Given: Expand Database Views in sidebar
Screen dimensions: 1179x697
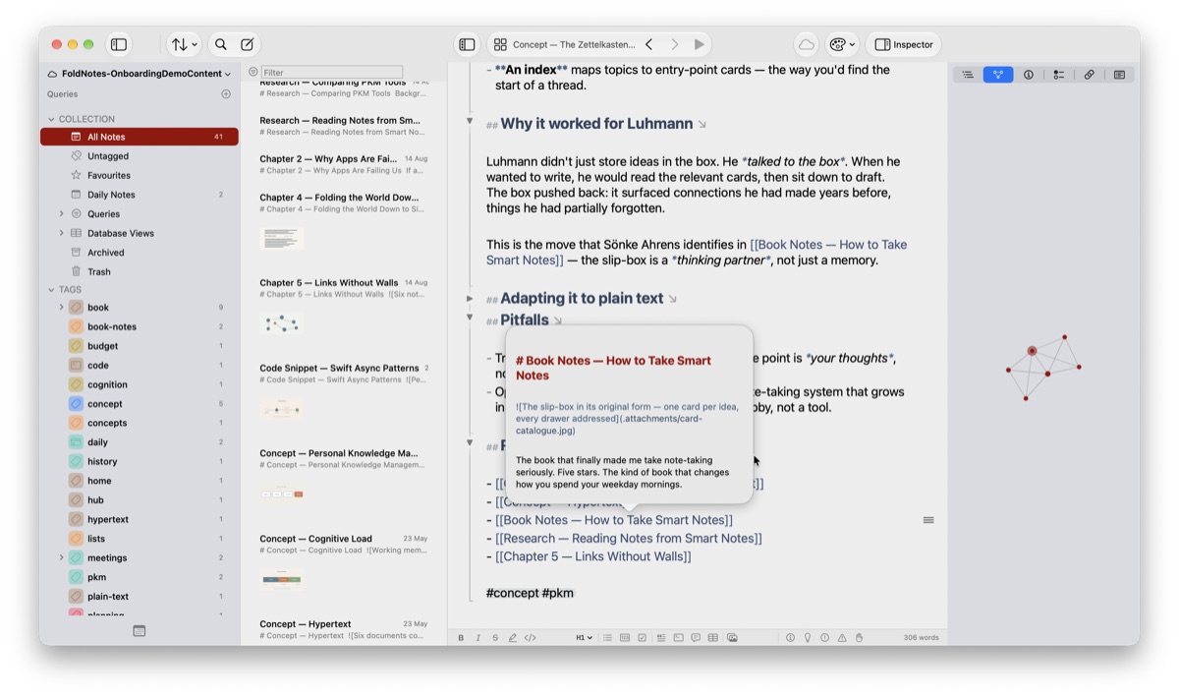Looking at the screenshot, I should pos(61,233).
